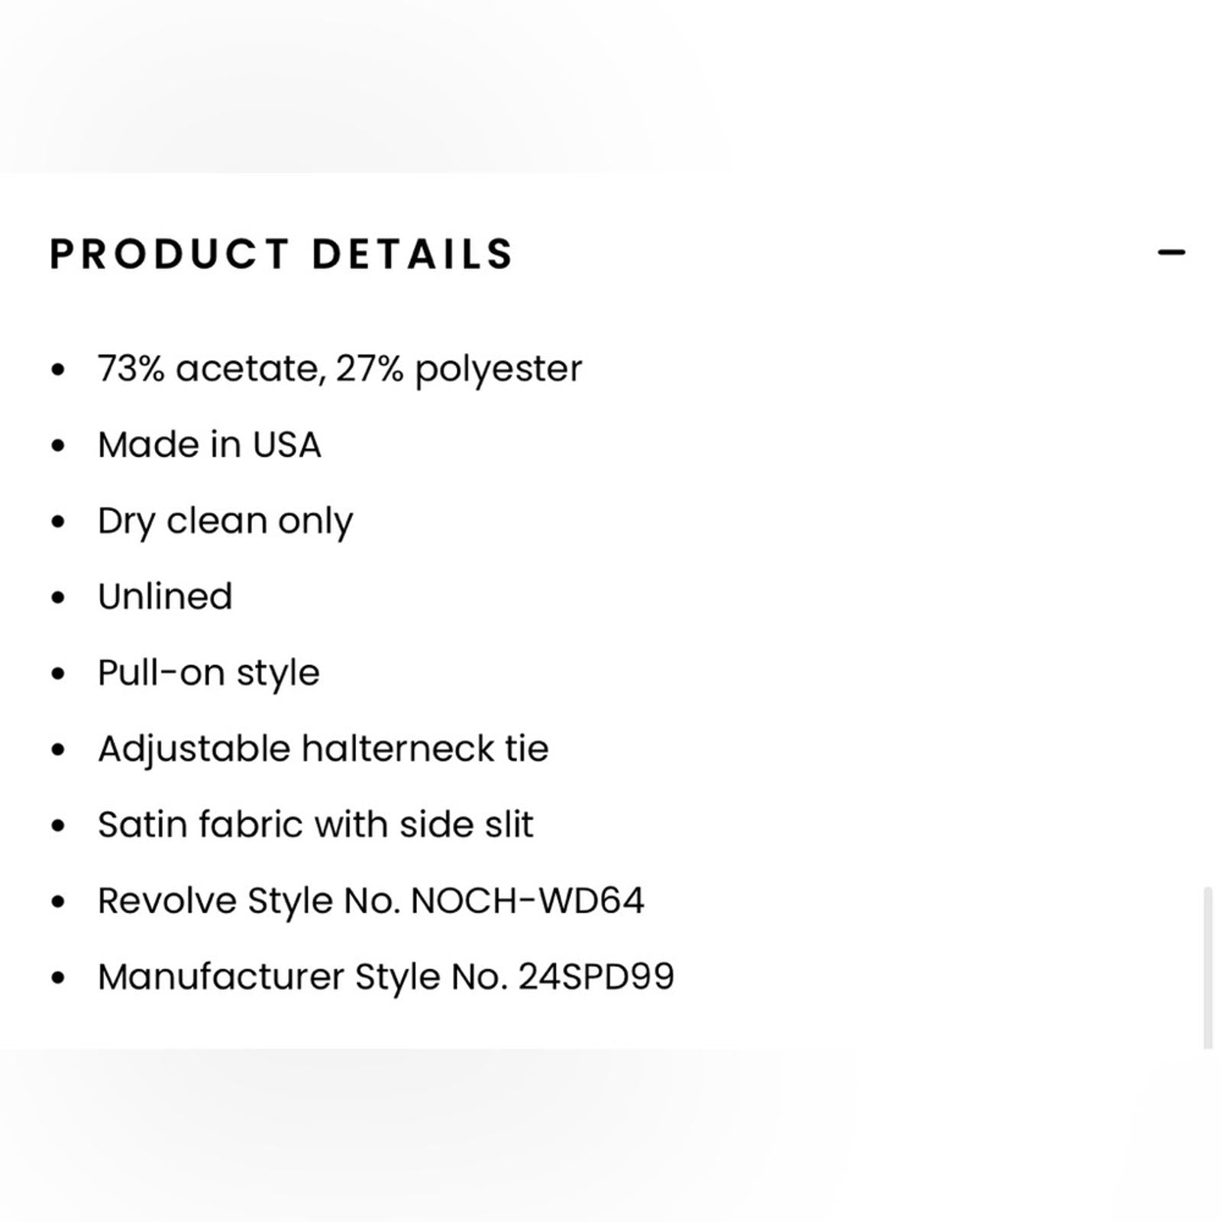Viewport: 1222px width, 1222px height.
Task: Click "Satin fabric with side slit" text
Action: point(315,825)
